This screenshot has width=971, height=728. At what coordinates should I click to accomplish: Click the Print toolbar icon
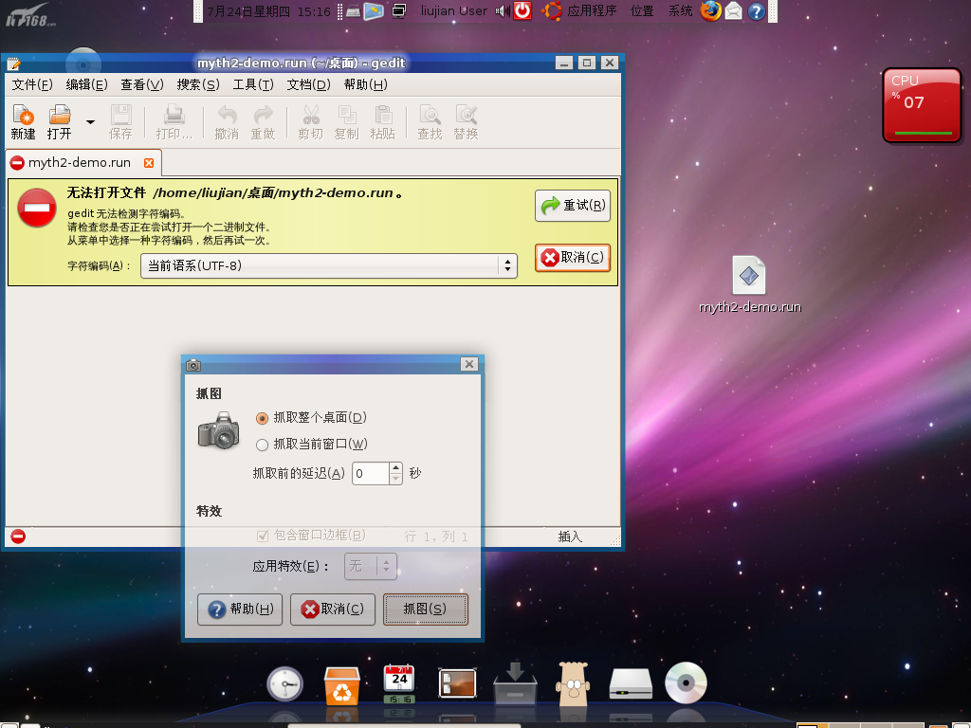[174, 122]
